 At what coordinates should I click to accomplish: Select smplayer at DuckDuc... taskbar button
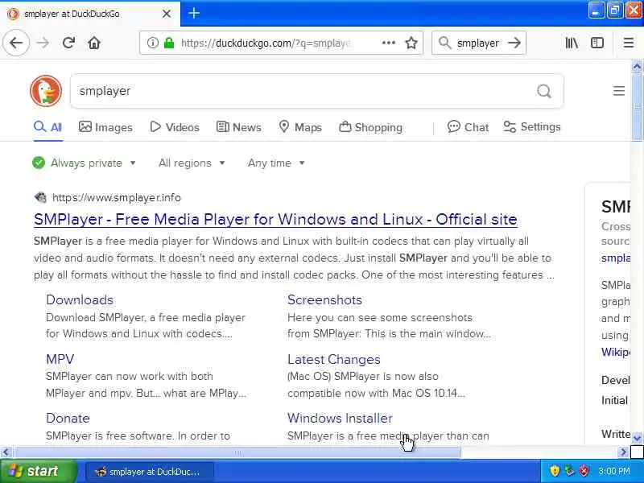pos(150,472)
